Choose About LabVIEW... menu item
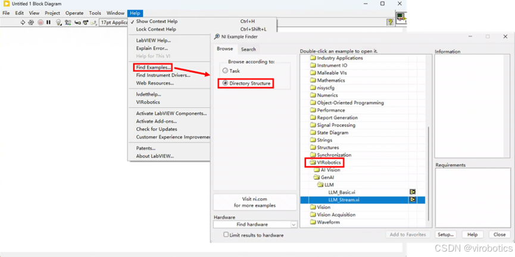 [155, 156]
